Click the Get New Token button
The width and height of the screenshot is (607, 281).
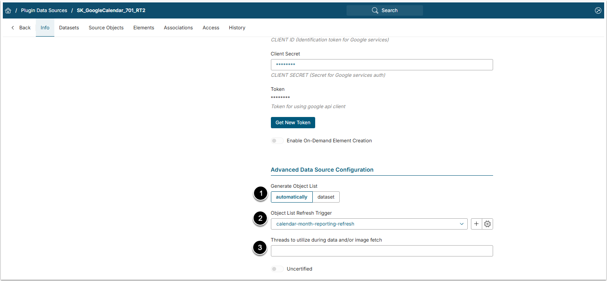point(293,123)
